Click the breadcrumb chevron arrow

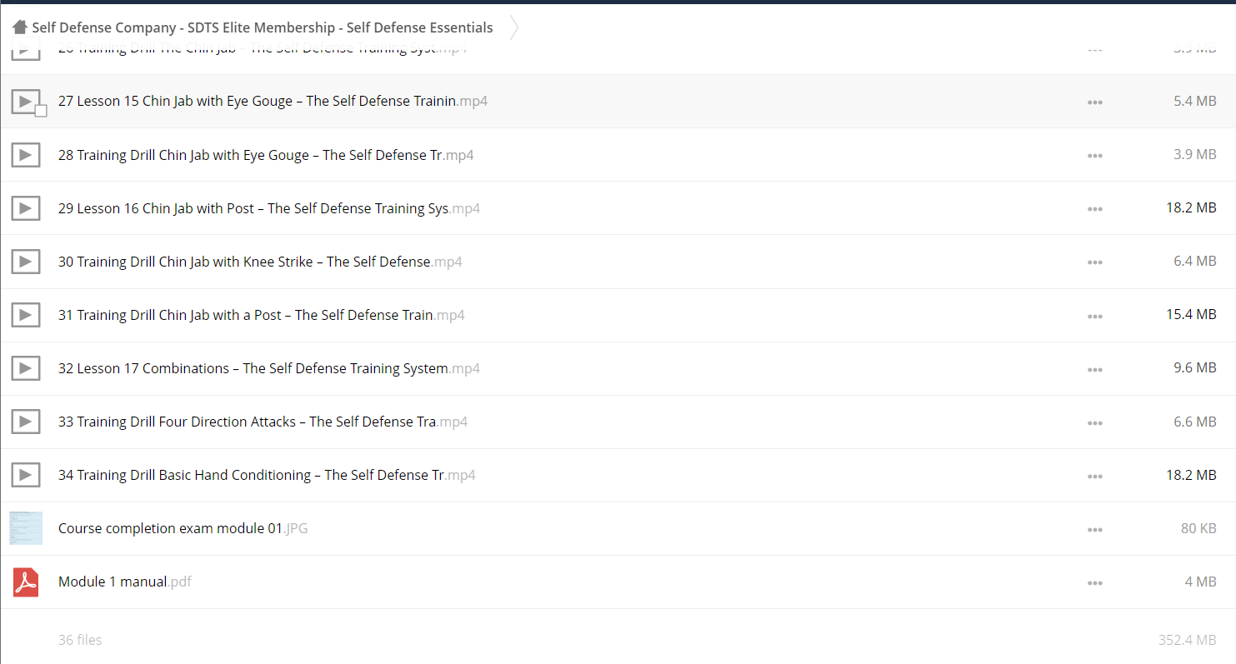click(514, 27)
